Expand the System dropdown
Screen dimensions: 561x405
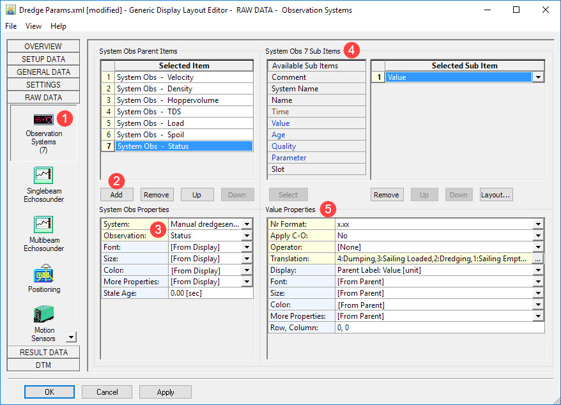[x=247, y=224]
